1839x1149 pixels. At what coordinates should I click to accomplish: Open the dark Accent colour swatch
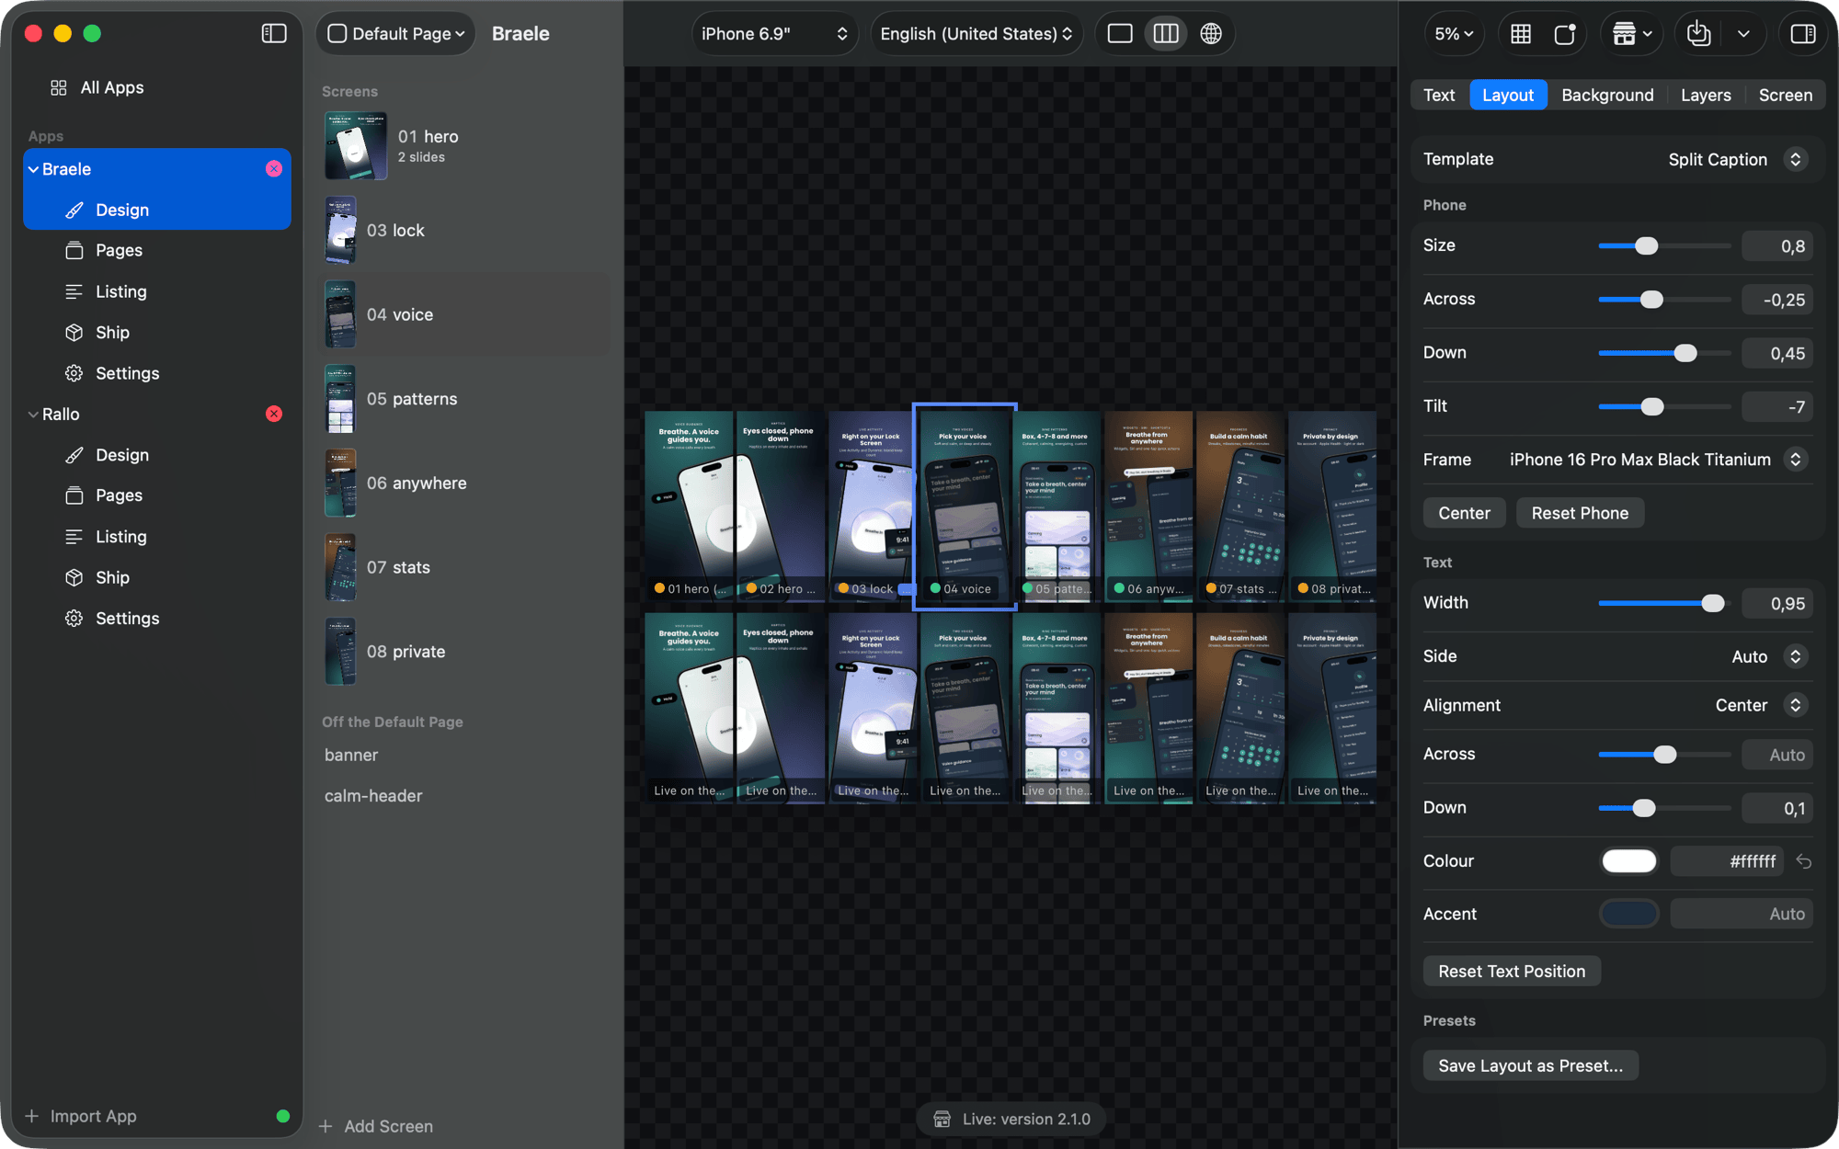coord(1628,914)
